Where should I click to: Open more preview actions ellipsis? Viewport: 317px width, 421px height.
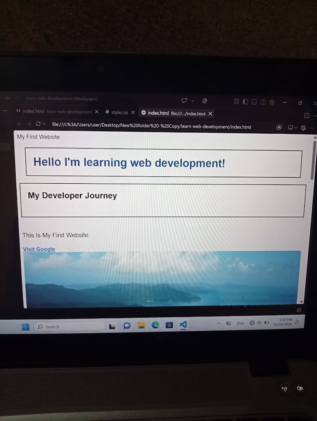(312, 128)
